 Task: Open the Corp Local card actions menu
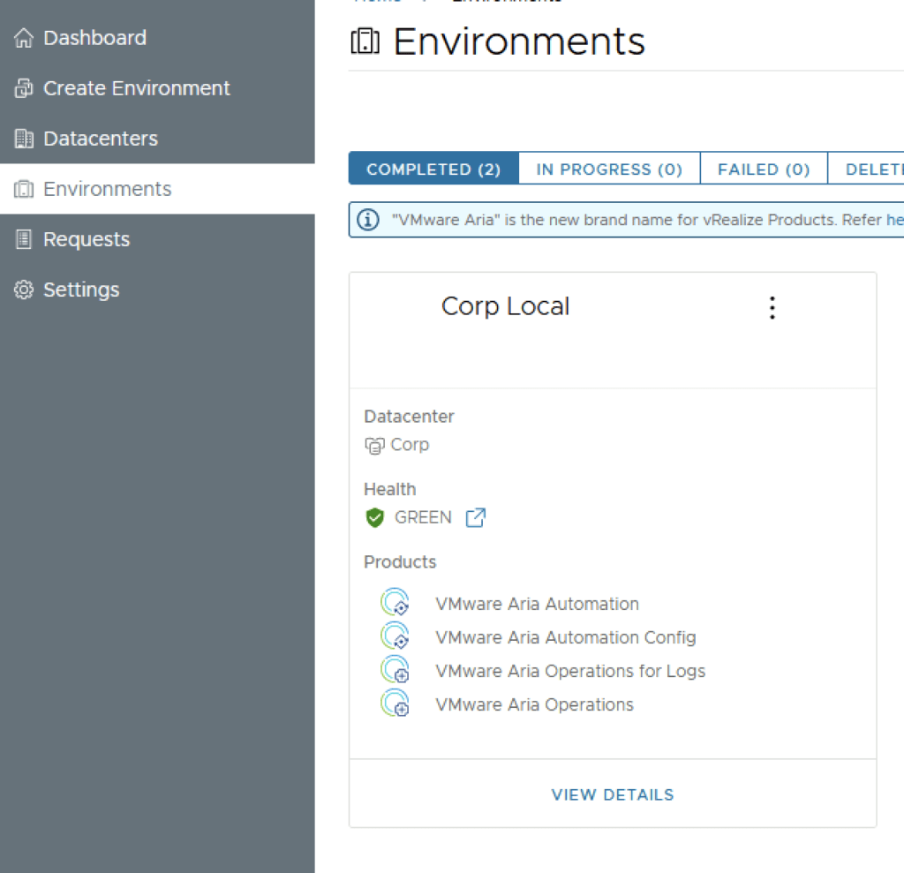pos(772,308)
